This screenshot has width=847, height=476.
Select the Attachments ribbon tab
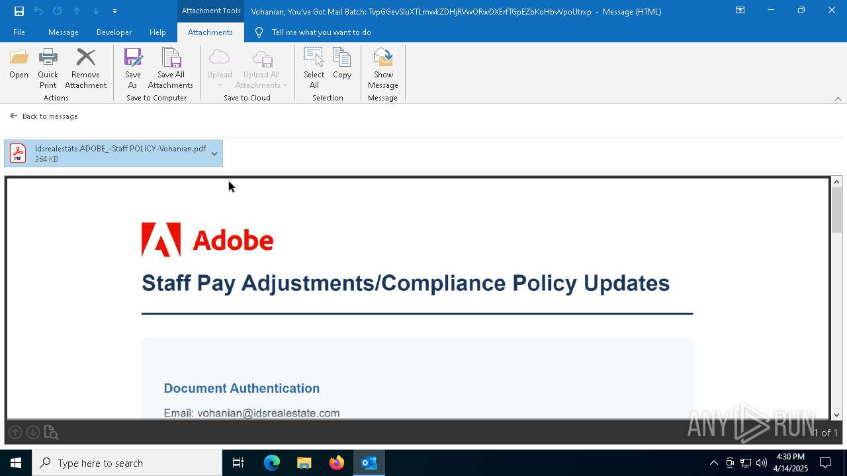210,32
